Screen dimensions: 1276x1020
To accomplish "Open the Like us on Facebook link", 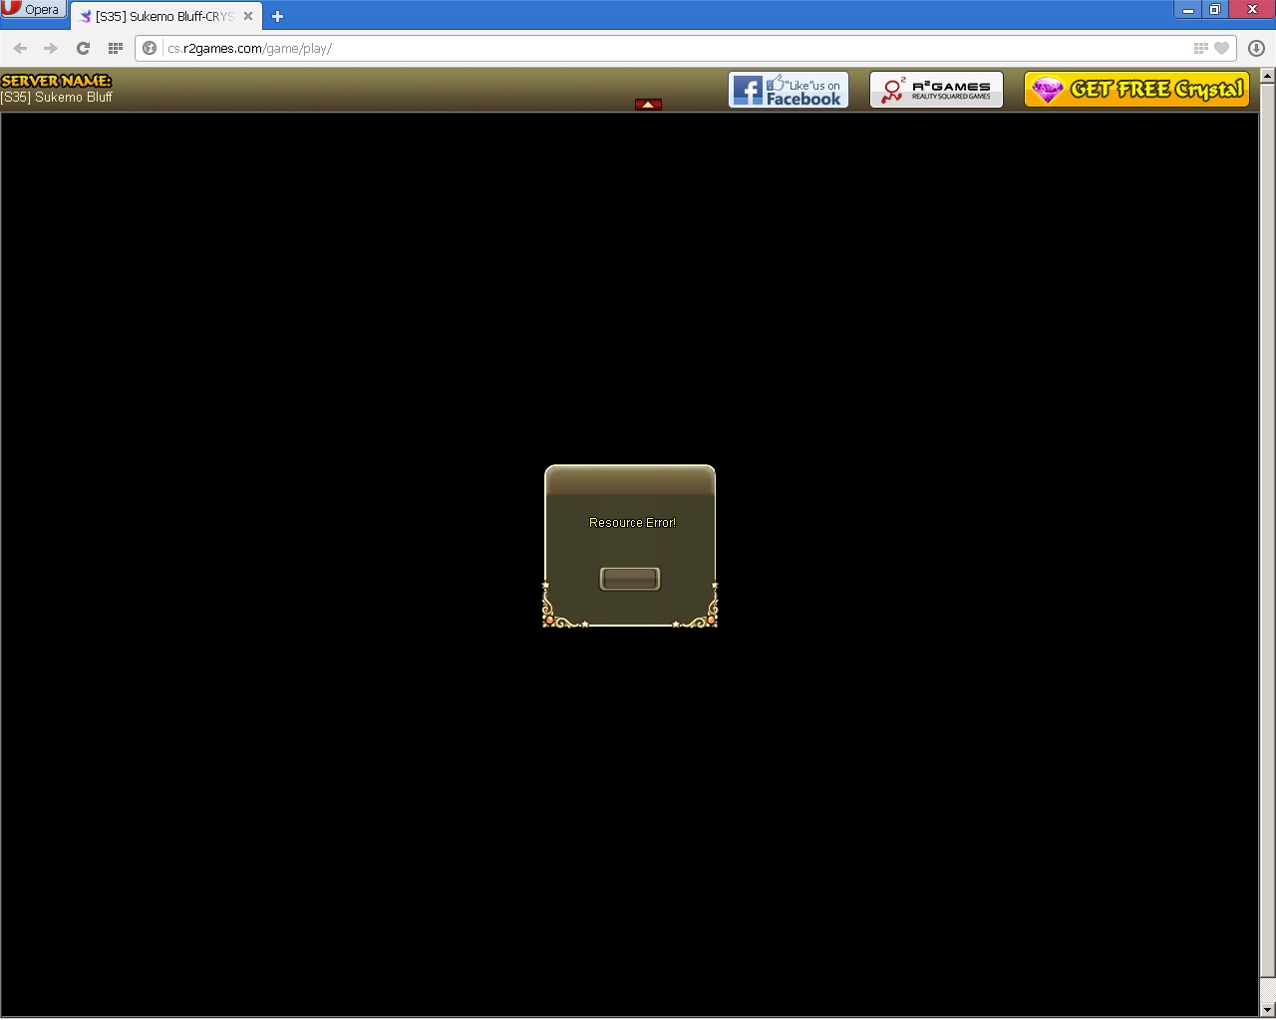I will point(788,90).
